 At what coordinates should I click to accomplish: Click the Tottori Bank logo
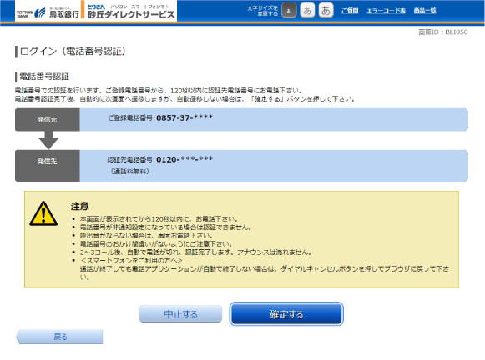coord(48,12)
